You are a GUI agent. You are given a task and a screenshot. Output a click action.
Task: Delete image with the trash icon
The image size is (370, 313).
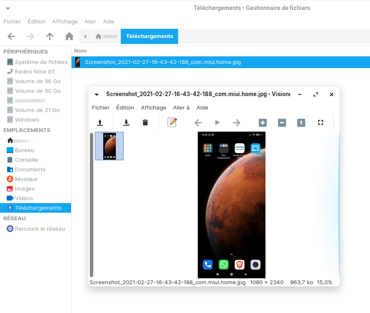pos(145,122)
